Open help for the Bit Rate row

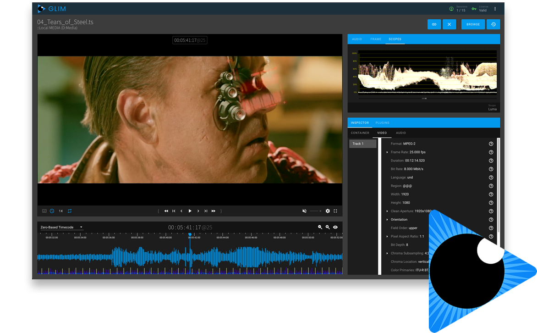click(491, 169)
